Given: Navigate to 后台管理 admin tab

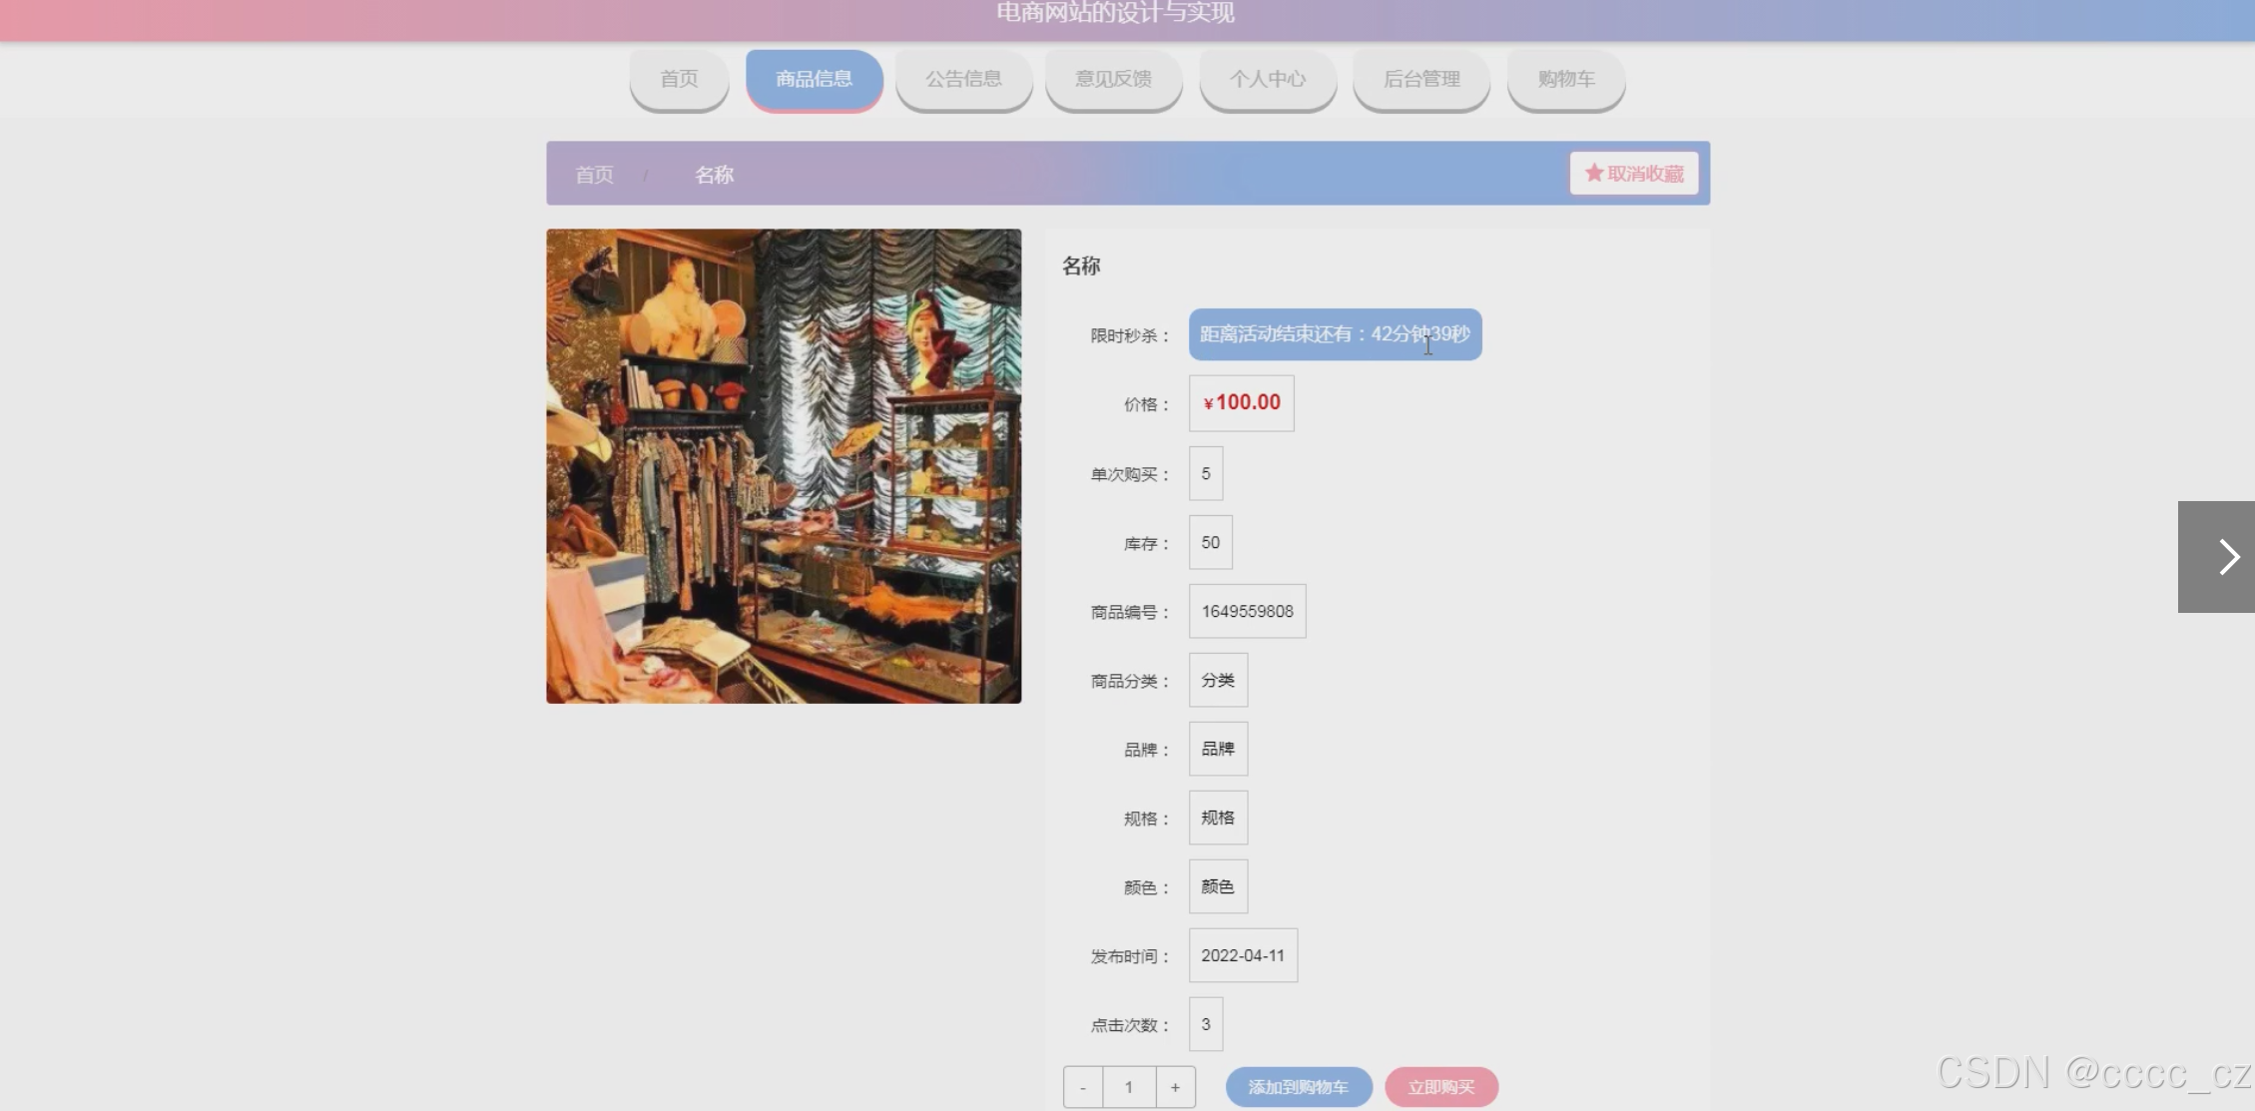Looking at the screenshot, I should click(x=1420, y=79).
